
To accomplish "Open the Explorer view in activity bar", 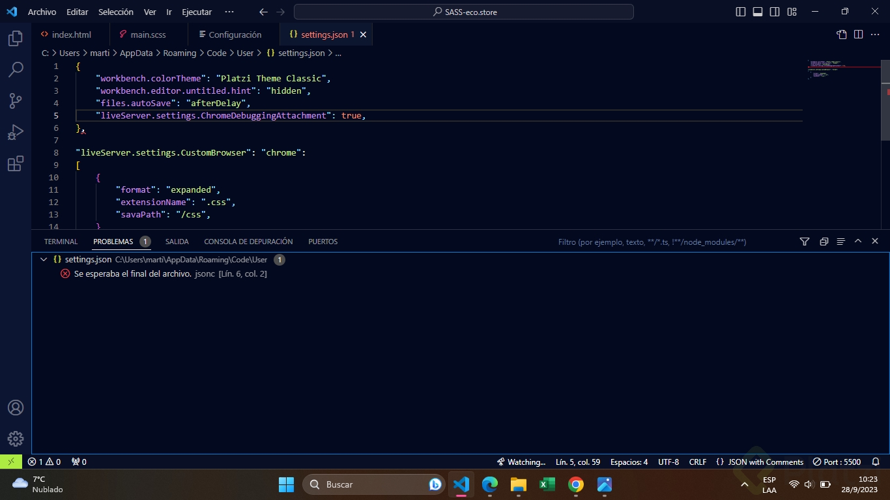I will tap(16, 38).
